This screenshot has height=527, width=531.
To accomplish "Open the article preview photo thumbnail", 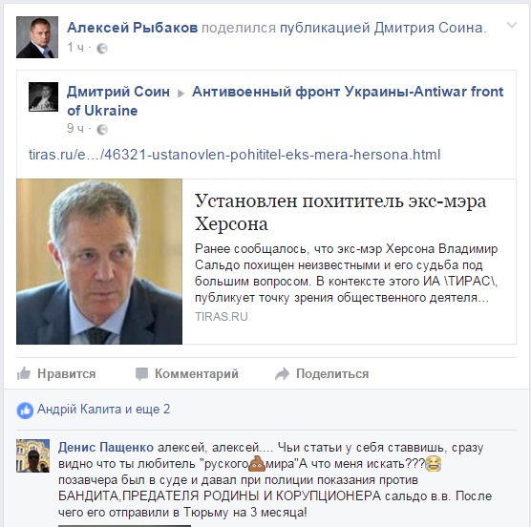I will [99, 262].
